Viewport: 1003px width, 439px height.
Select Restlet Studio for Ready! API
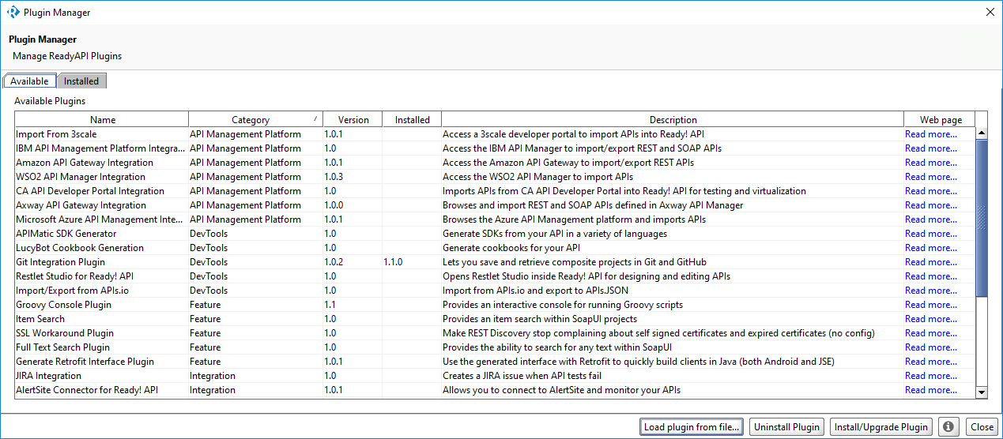tap(495, 276)
